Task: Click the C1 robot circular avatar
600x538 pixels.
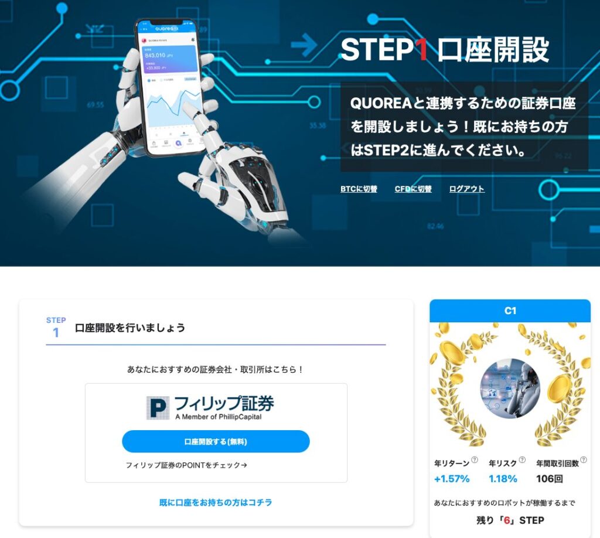Action: 510,388
